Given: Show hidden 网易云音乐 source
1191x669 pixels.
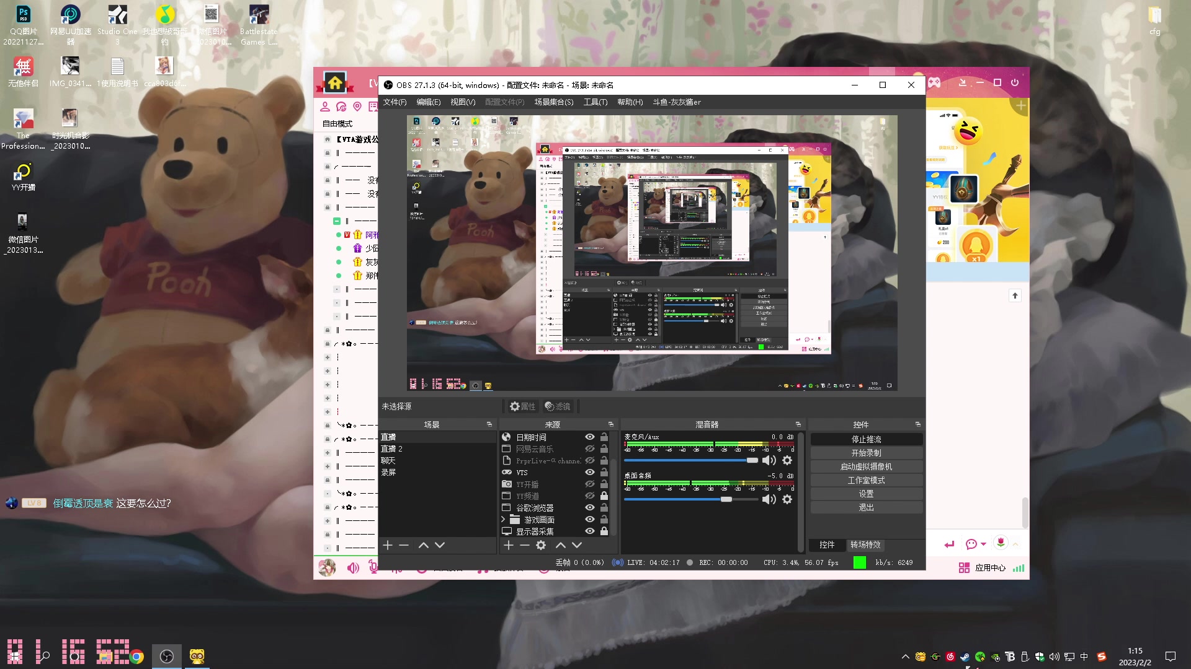Looking at the screenshot, I should pos(589,449).
